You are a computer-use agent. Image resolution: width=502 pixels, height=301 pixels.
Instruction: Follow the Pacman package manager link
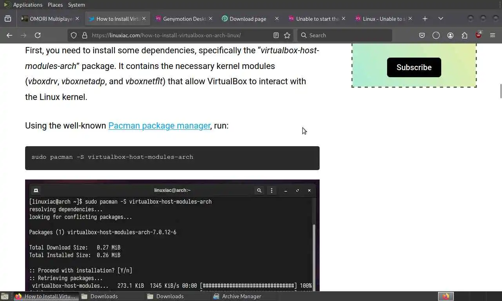click(x=159, y=125)
